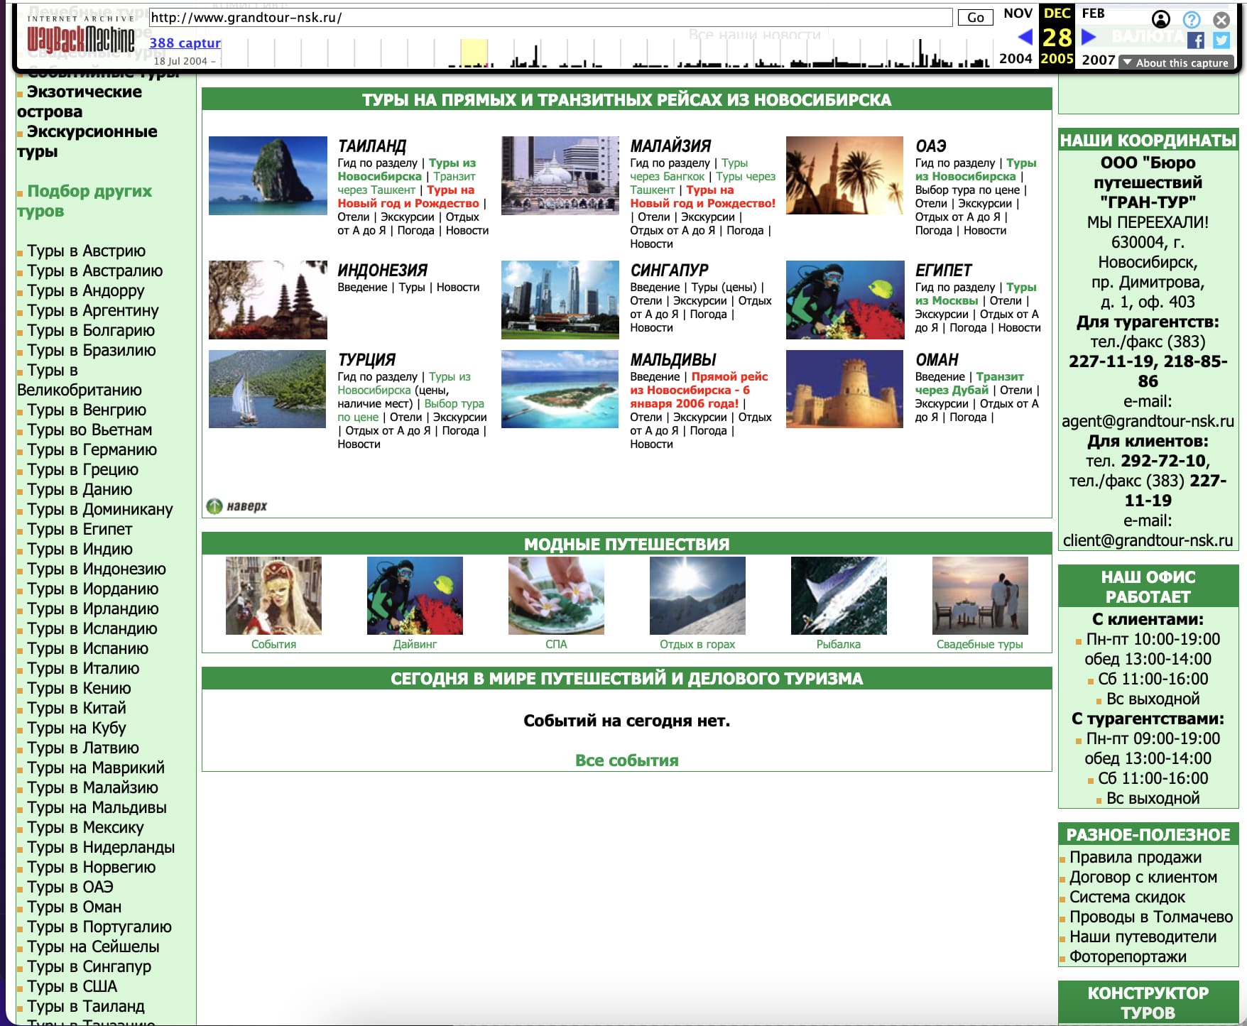Screen dimensions: 1247x1026
Task: Open 'Экзотические острова' menu item
Action: pos(80,102)
